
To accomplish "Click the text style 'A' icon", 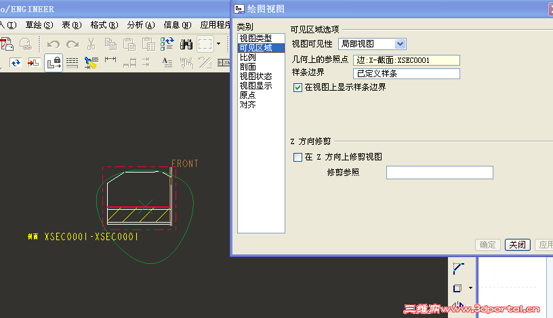I will tap(167, 63).
